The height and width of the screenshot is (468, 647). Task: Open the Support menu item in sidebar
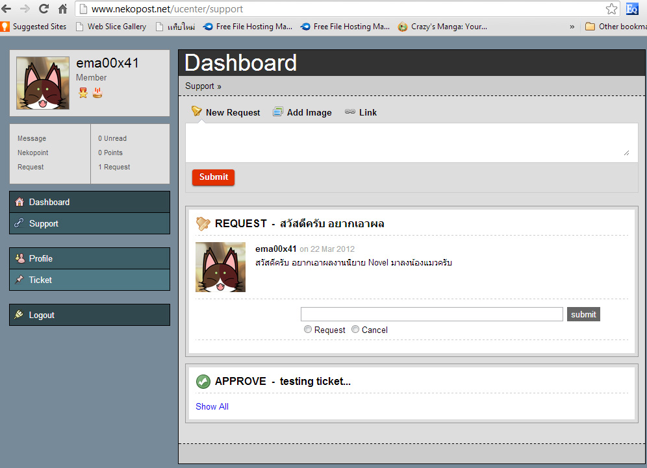(90, 223)
